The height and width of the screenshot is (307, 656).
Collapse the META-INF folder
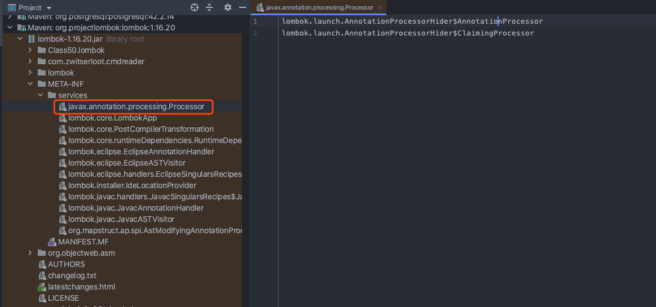tap(30, 84)
